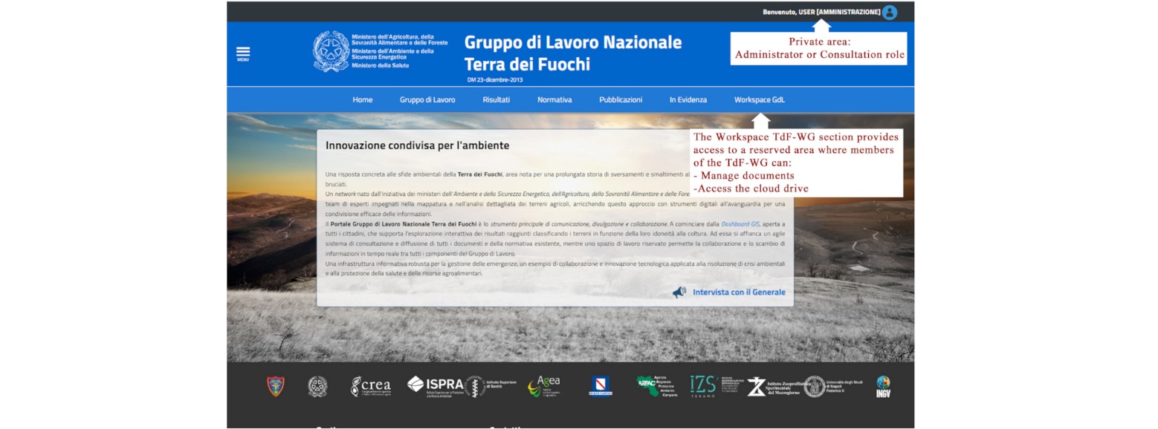This screenshot has width=1158, height=429.
Task: Open the IZS Teramo footer logo
Action: (702, 386)
